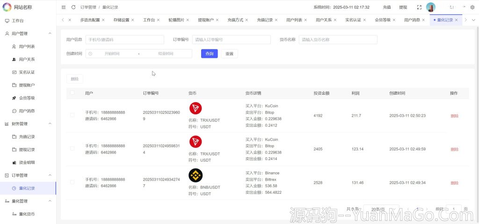The height and width of the screenshot is (224, 479).
Task: Close the 提现账户 tab
Action: (x=217, y=20)
